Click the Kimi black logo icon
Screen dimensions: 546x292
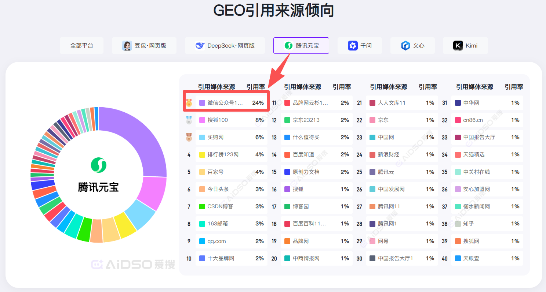[458, 46]
